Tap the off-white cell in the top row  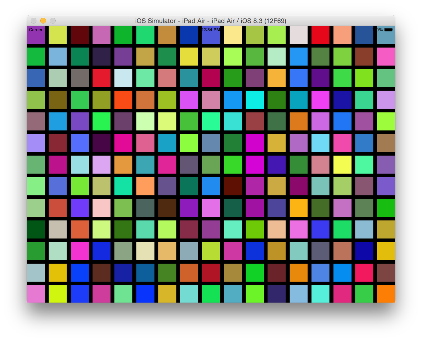[299, 35]
